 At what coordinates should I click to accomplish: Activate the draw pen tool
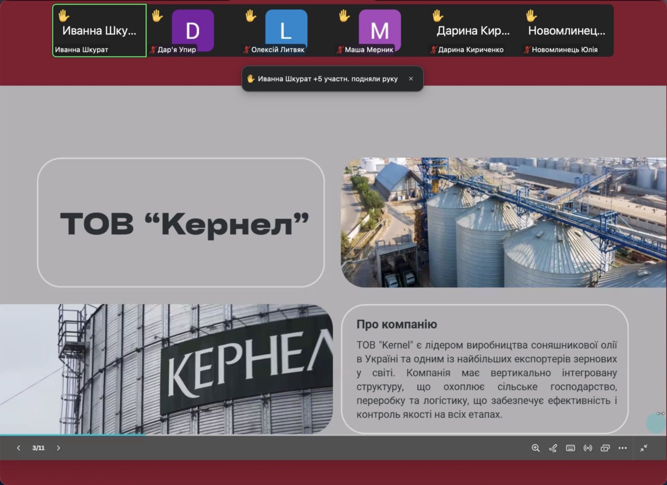(553, 448)
